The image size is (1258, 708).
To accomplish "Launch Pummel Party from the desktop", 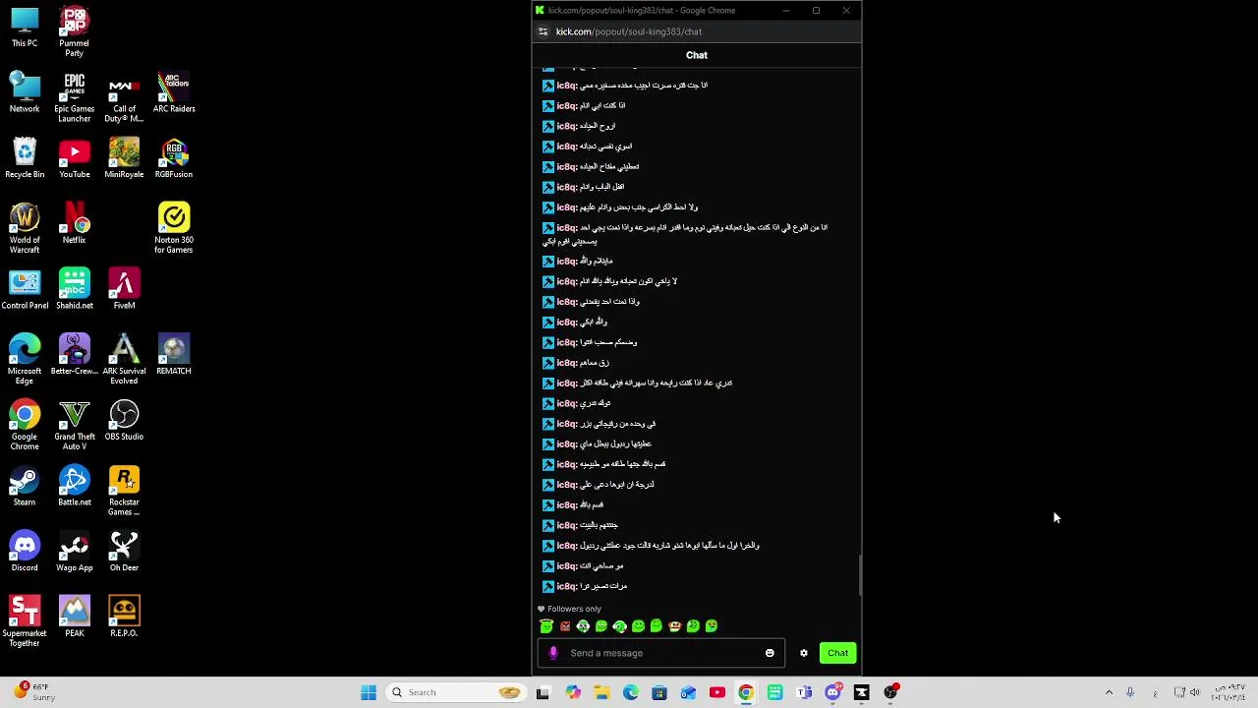I will pos(74,31).
